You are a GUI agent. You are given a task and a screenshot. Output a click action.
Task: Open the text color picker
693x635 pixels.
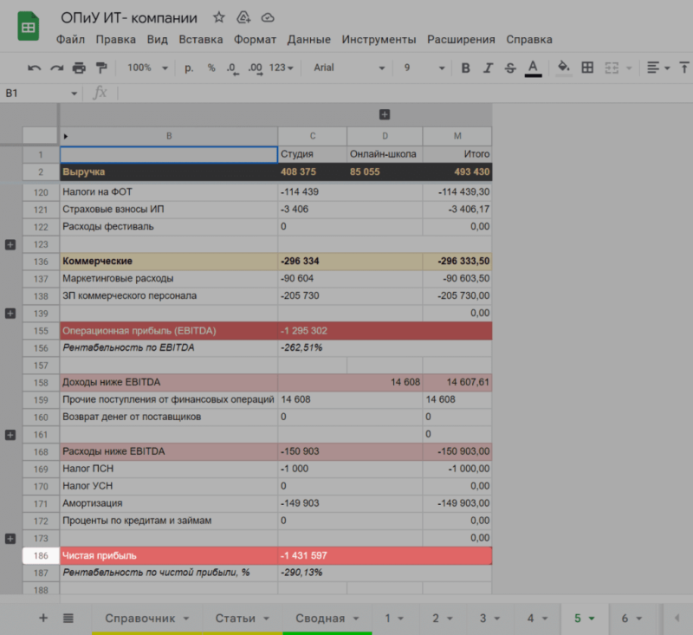533,68
